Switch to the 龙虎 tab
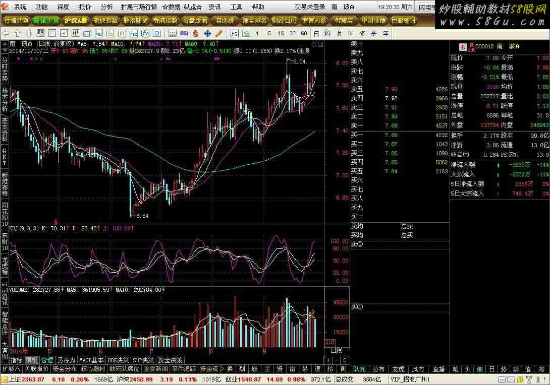Viewport: 550px width, 385px height. tap(399, 369)
